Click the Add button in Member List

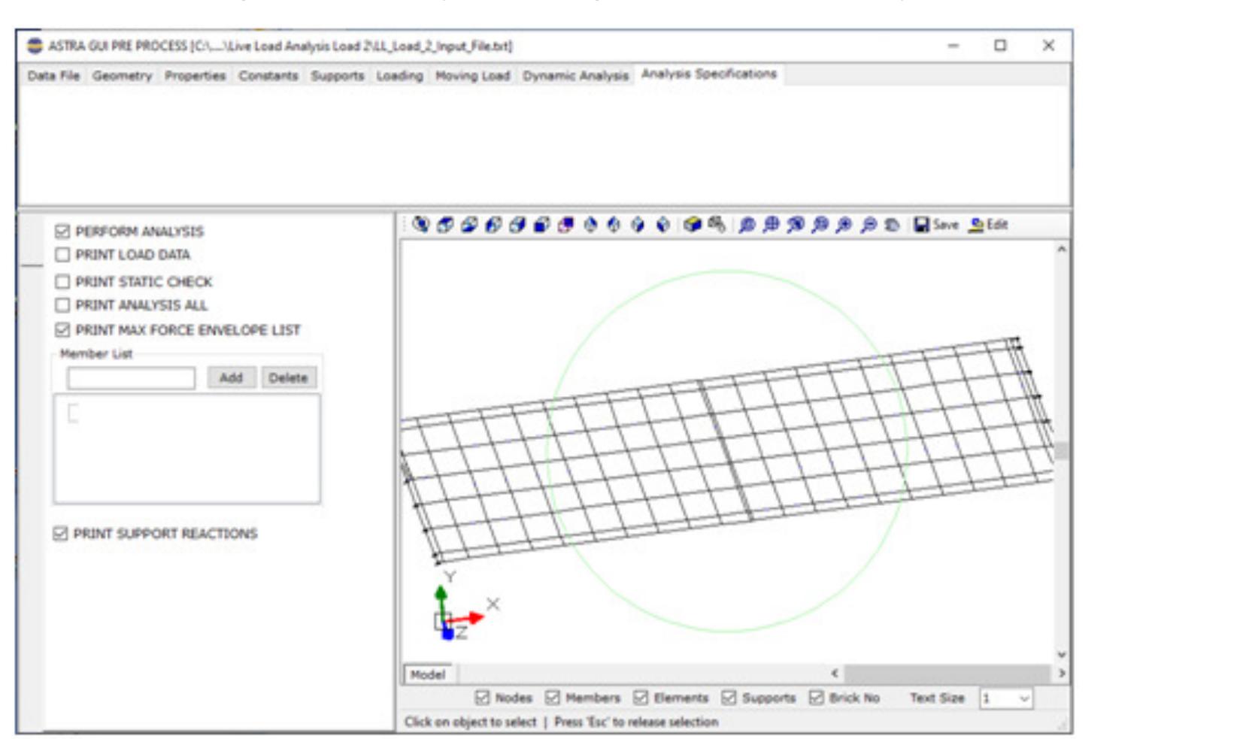233,377
